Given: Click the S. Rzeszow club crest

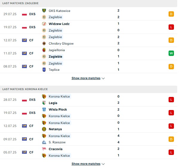Looking at the screenshot, I should (x=44, y=142).
